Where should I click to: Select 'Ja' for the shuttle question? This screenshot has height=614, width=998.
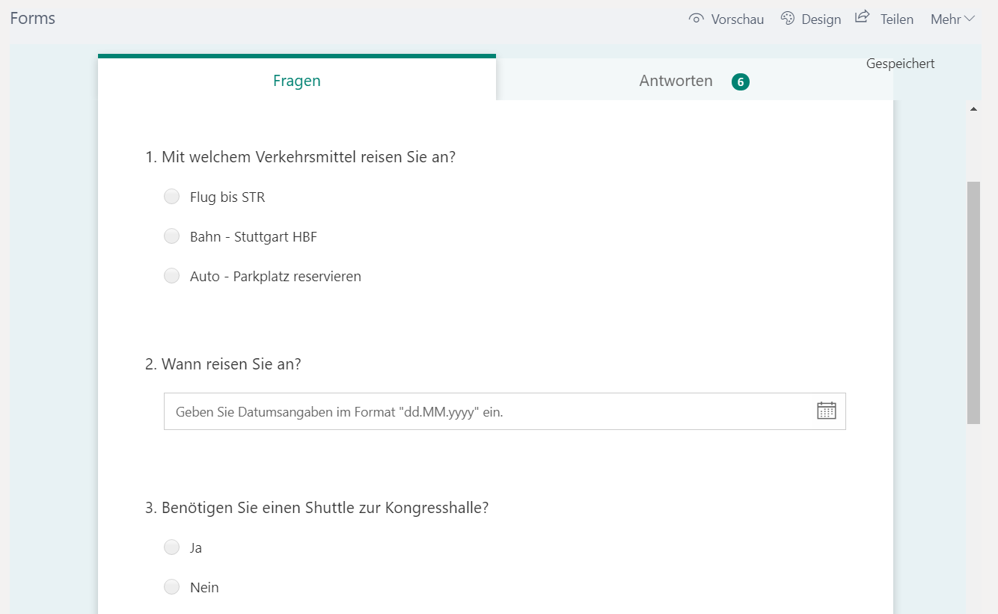click(172, 547)
